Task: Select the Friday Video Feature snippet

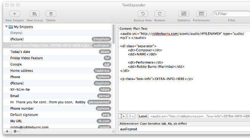Action: pyautogui.click(x=57, y=58)
